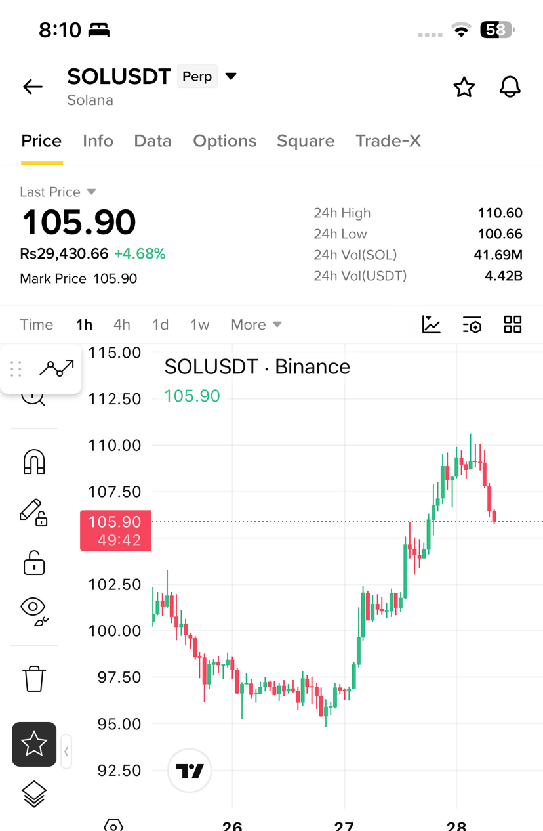Viewport: 543px width, 831px height.
Task: Tap the TradingView logo
Action: tap(190, 771)
